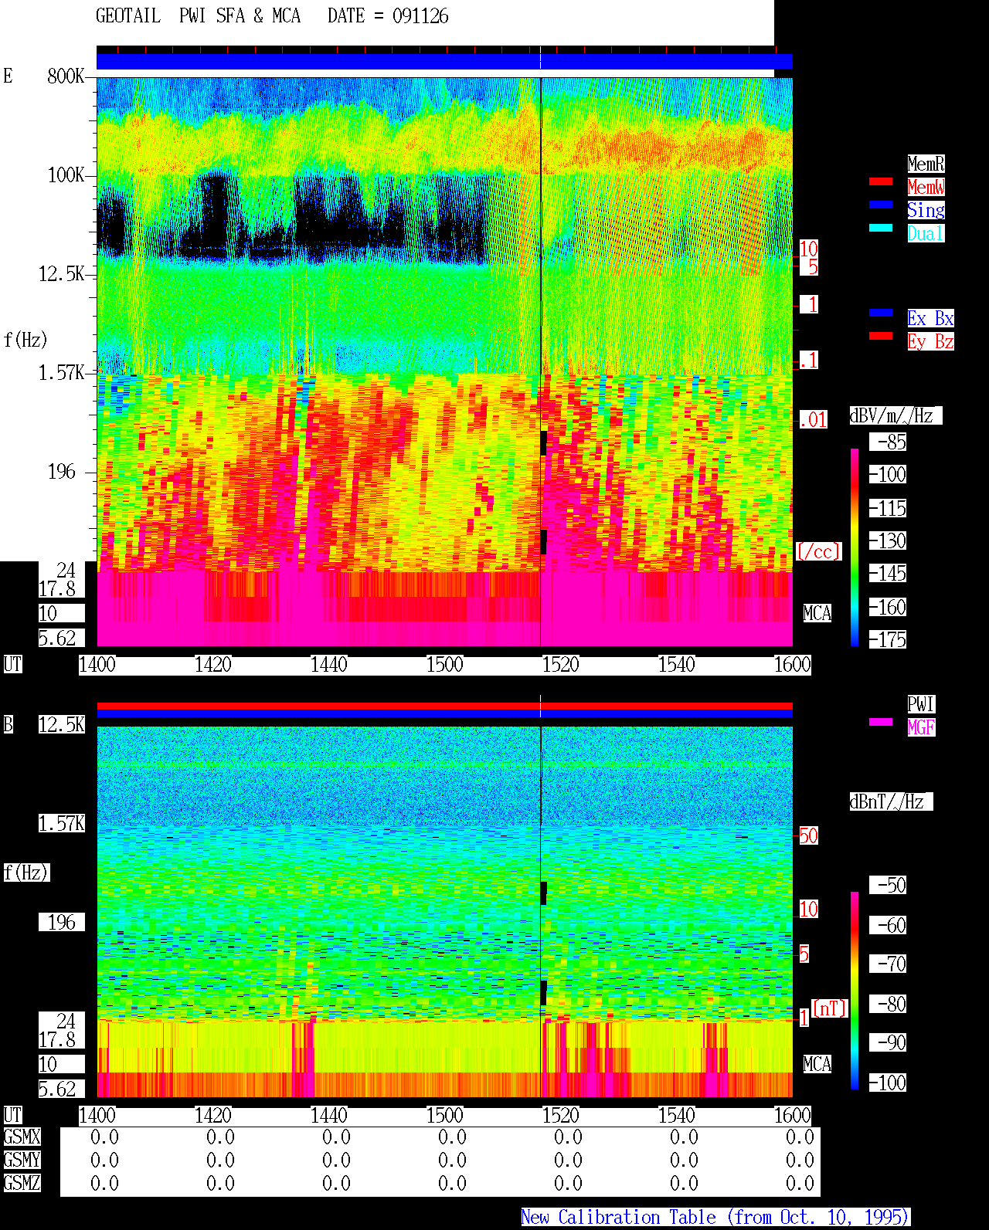Click the B panel letter label
Image resolution: width=989 pixels, height=1230 pixels.
pyautogui.click(x=8, y=724)
